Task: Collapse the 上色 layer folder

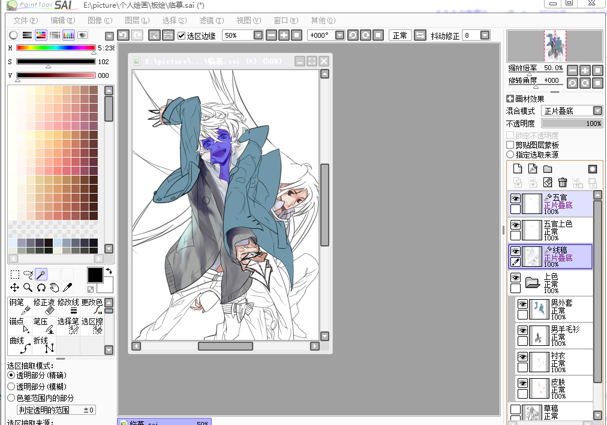Action: [533, 283]
